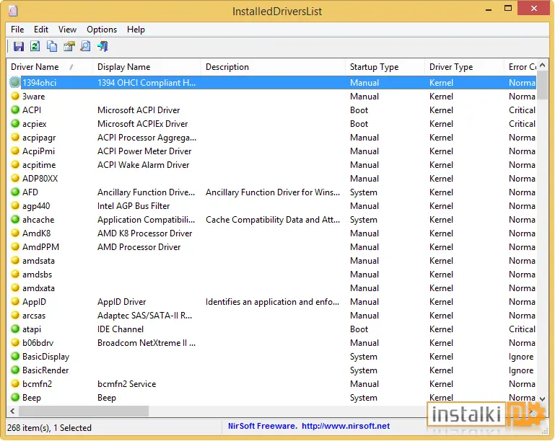Click the Find toolbar icon
555x441 pixels.
[86, 46]
